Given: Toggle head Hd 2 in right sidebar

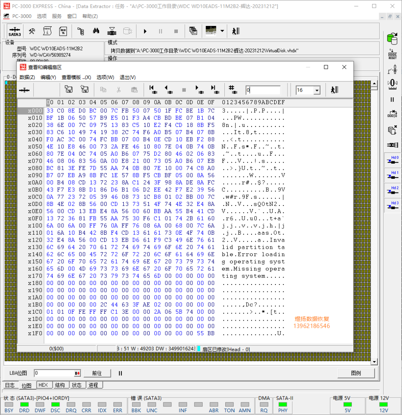Looking at the screenshot, I should pyautogui.click(x=392, y=190).
